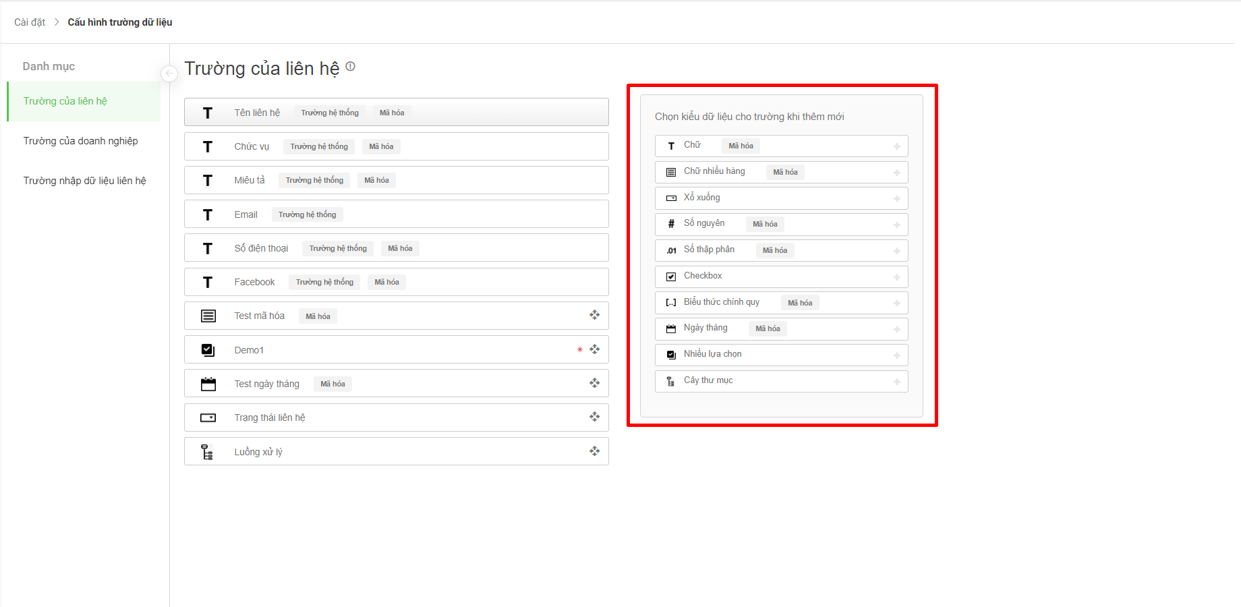This screenshot has height=607, width=1241.
Task: Click the Cài đặt breadcrumb link
Action: pyautogui.click(x=30, y=22)
